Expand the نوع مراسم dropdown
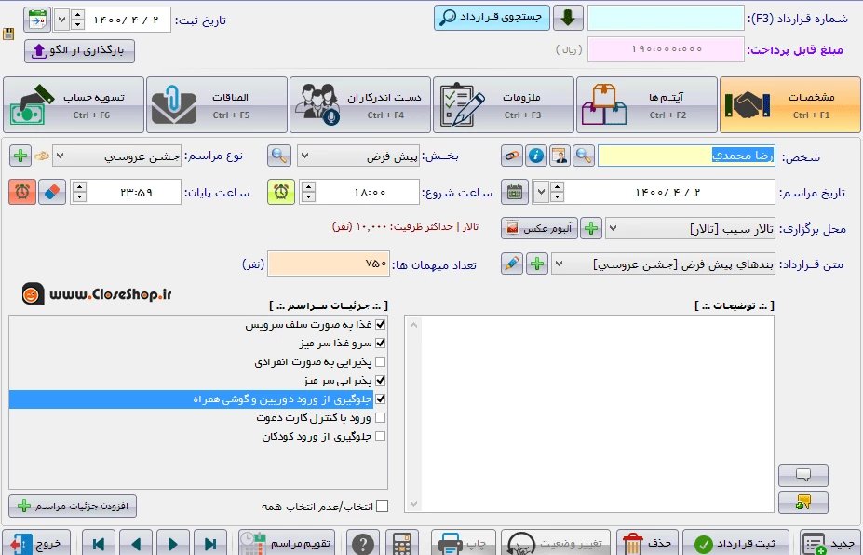The width and height of the screenshot is (863, 555). 60,156
